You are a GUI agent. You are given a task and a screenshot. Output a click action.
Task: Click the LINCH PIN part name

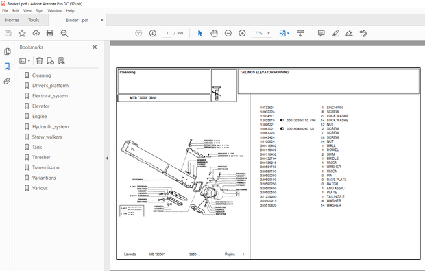coord(335,108)
